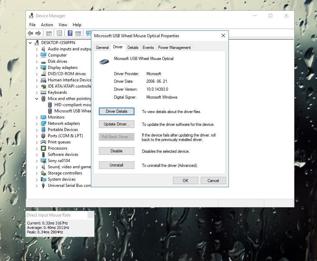This screenshot has height=261, width=317.
Task: Click the Direct Input Mouse Rate window title
Action: point(49,215)
